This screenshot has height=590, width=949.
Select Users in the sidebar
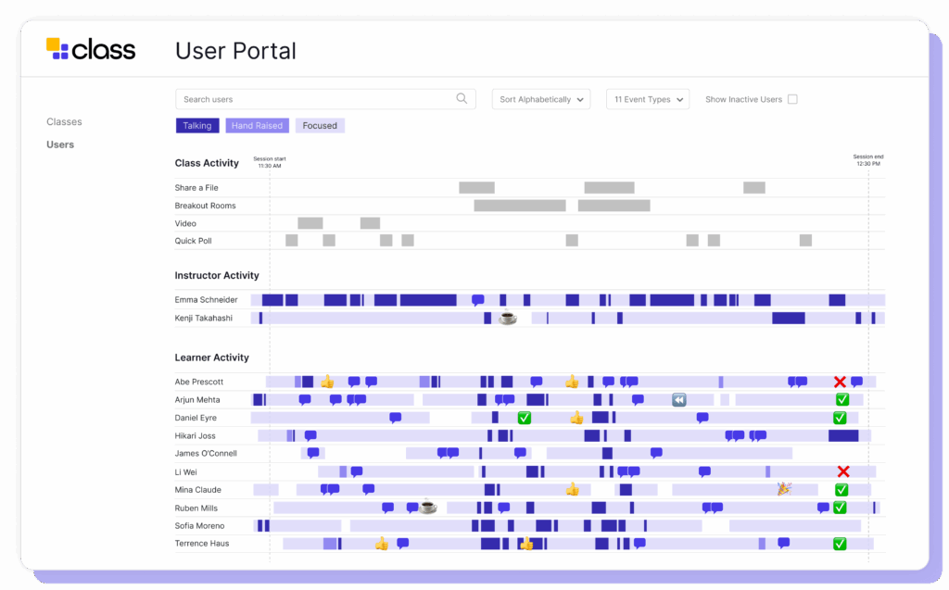click(x=59, y=144)
